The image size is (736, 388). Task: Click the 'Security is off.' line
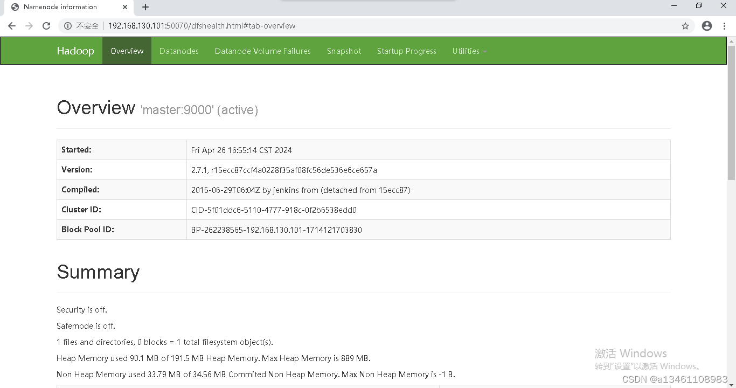(x=82, y=310)
